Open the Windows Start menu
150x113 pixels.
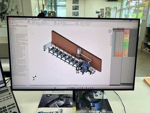[55, 88]
